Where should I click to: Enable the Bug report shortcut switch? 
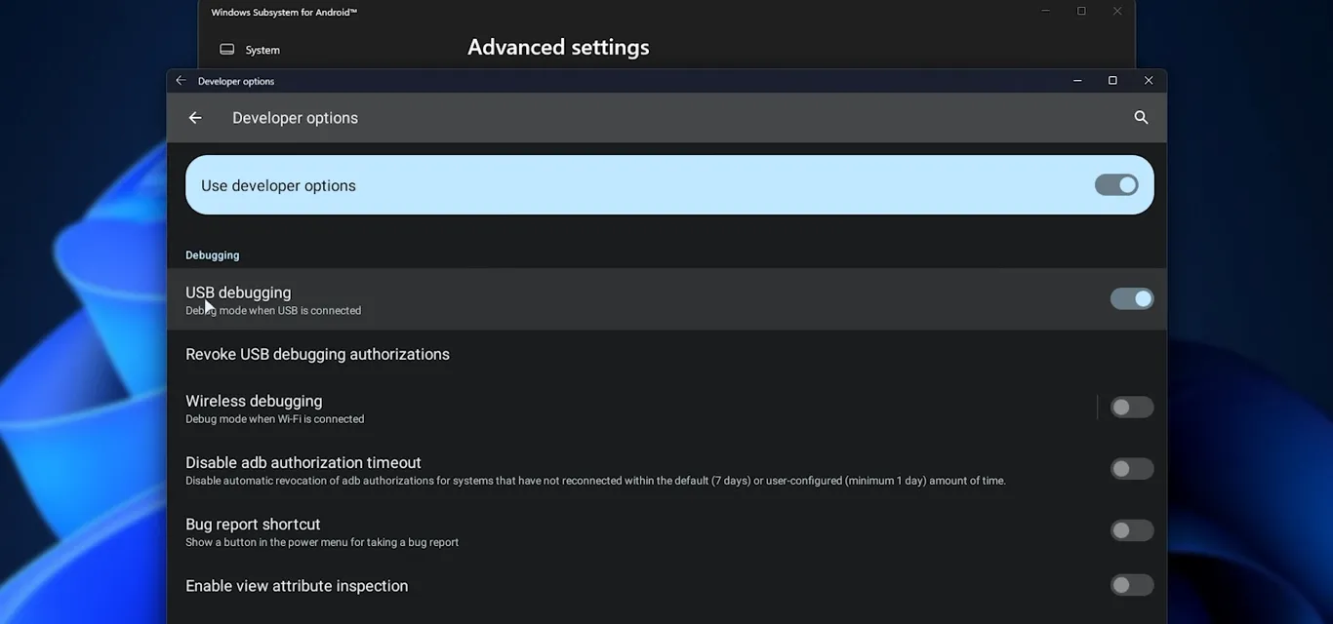point(1131,530)
